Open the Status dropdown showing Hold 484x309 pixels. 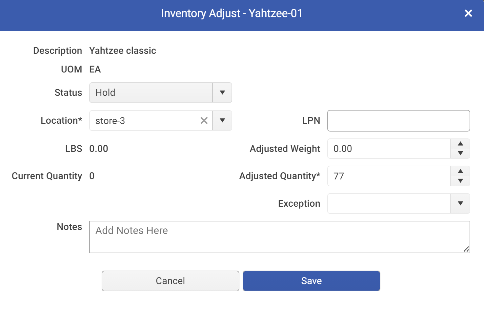point(151,93)
